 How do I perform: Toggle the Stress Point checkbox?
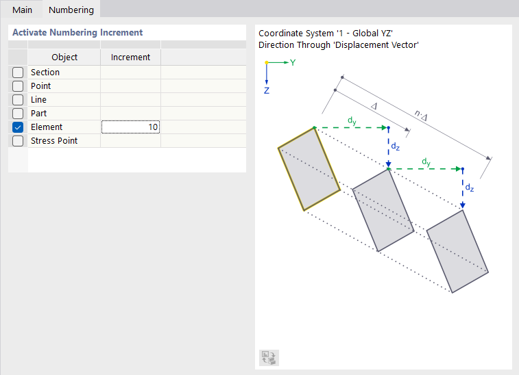(x=18, y=141)
